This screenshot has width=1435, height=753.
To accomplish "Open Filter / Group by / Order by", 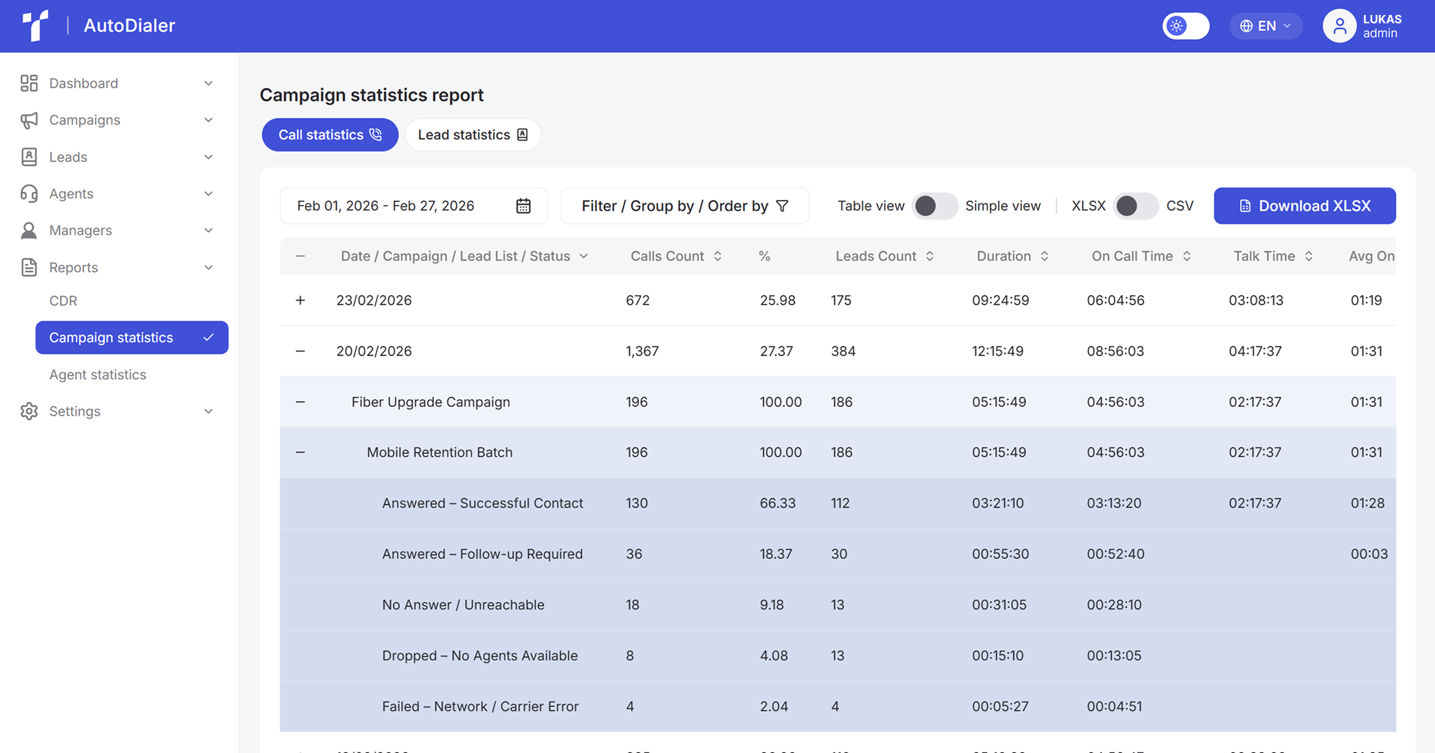I will click(685, 206).
